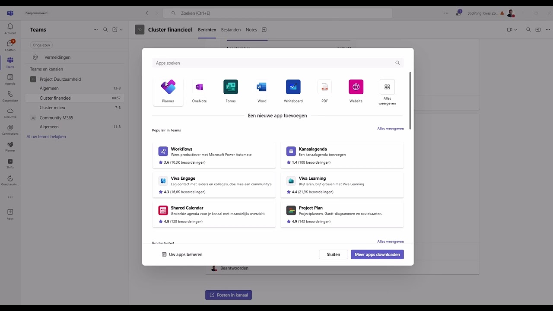Switch to the Berichten tab
The height and width of the screenshot is (311, 553).
coord(207,30)
